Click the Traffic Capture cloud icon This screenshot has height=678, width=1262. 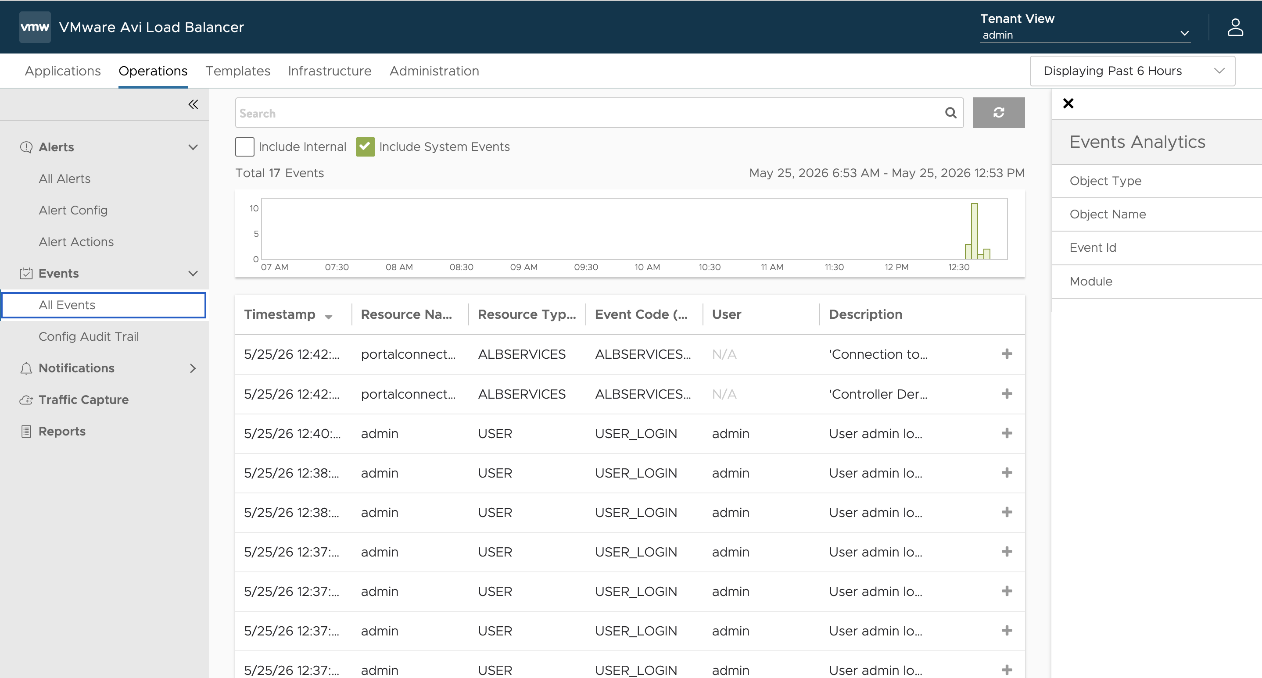26,400
